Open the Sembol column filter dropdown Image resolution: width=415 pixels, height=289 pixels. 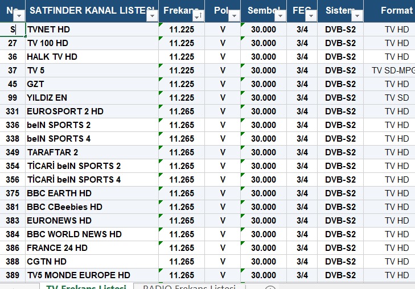click(280, 16)
